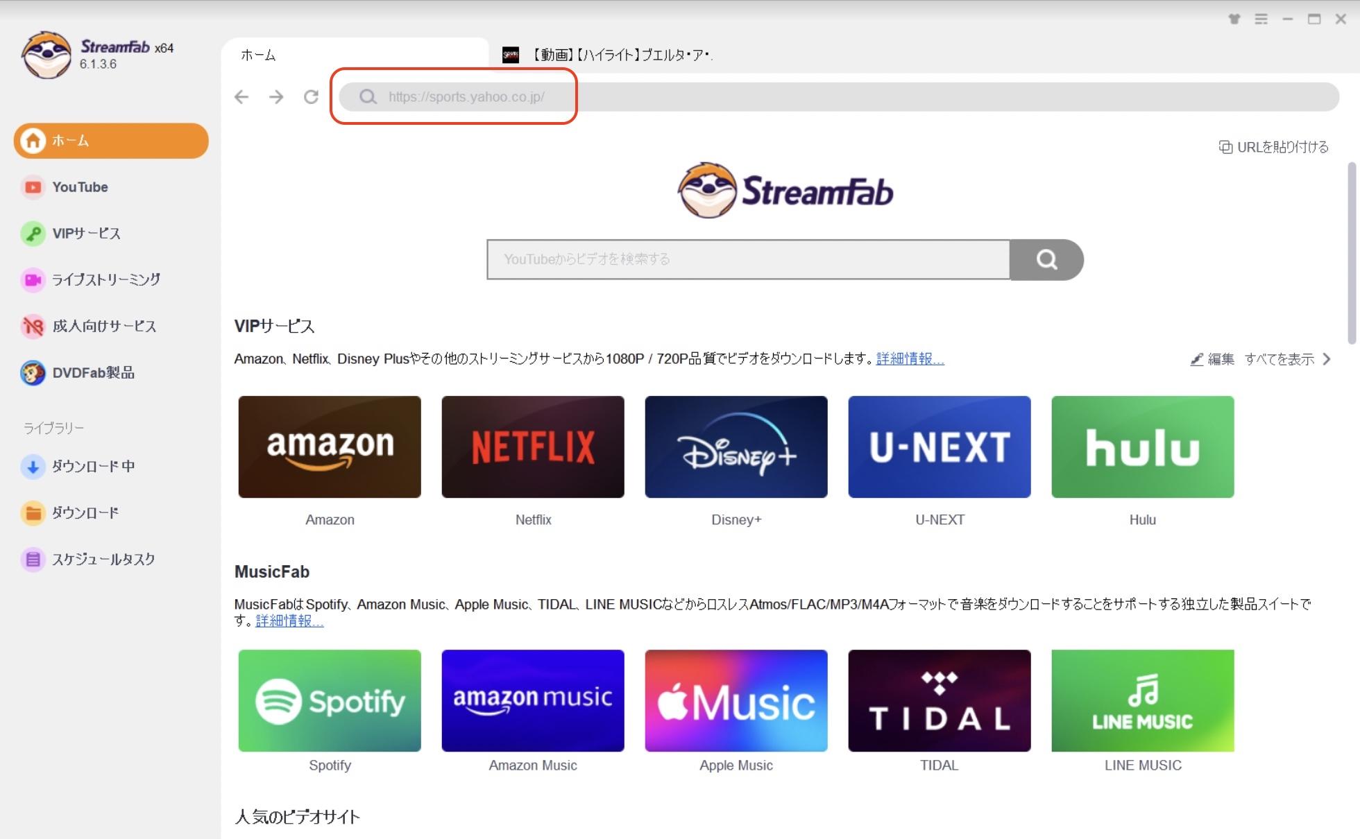This screenshot has height=839, width=1360.
Task: Open the ホーム sidebar item
Action: click(x=111, y=141)
